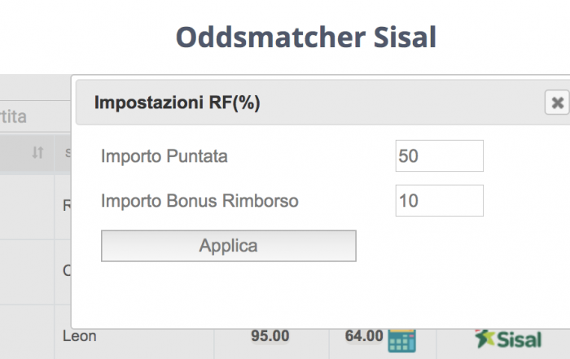The height and width of the screenshot is (359, 570).
Task: Focus the Importo Puntata input field
Action: point(439,155)
